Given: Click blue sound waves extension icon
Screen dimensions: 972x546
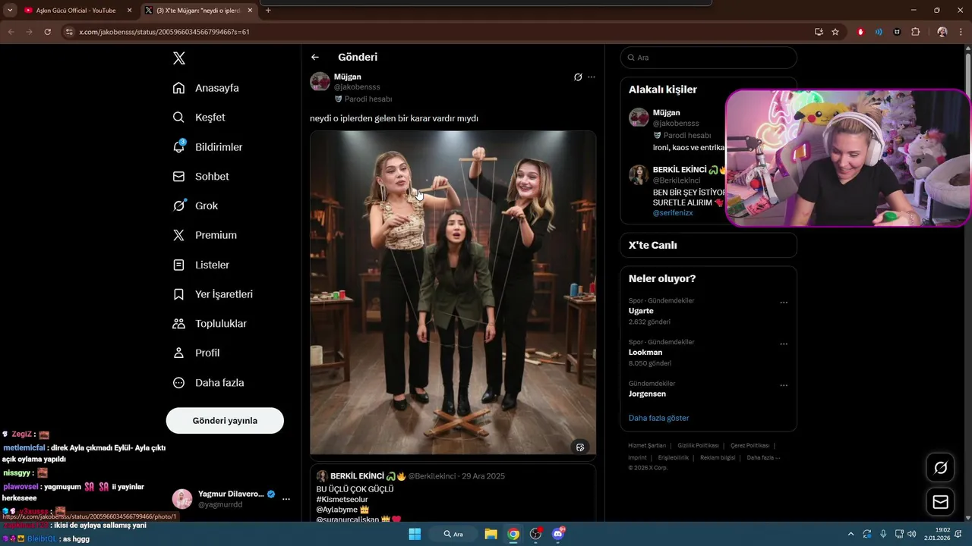Looking at the screenshot, I should [x=879, y=32].
